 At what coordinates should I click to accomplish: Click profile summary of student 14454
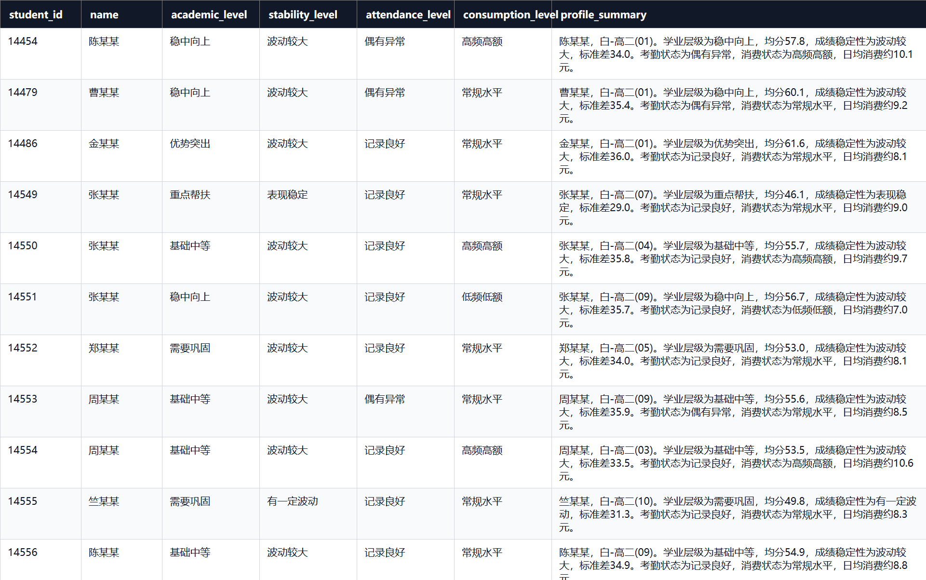(736, 54)
